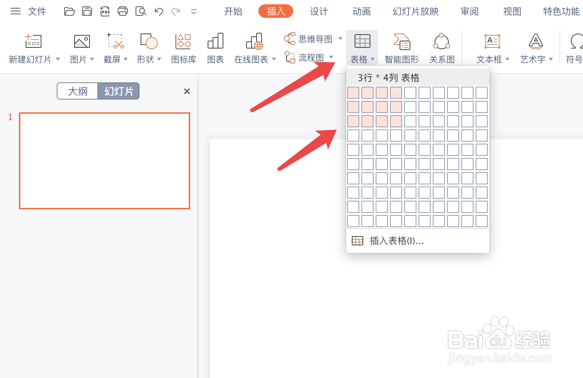Expand Online Chart (在线图表) dropdown arrow
Image resolution: width=583 pixels, height=378 pixels.
click(x=274, y=59)
